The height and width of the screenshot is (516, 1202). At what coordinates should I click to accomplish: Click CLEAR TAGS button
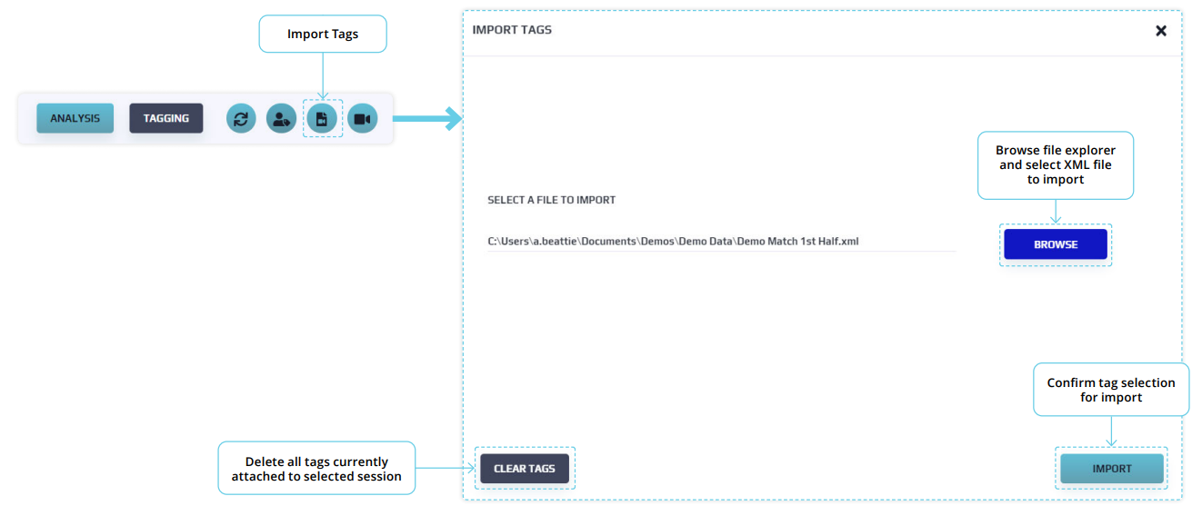[x=525, y=469]
